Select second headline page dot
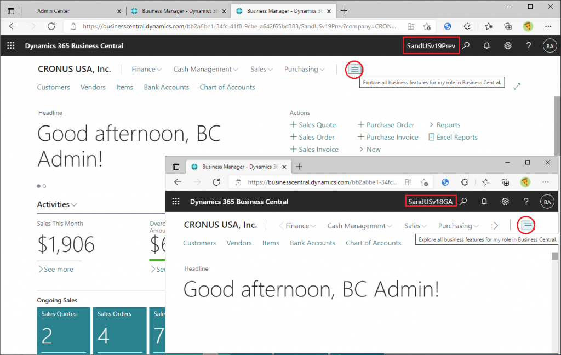The width and height of the screenshot is (561, 355). point(44,186)
